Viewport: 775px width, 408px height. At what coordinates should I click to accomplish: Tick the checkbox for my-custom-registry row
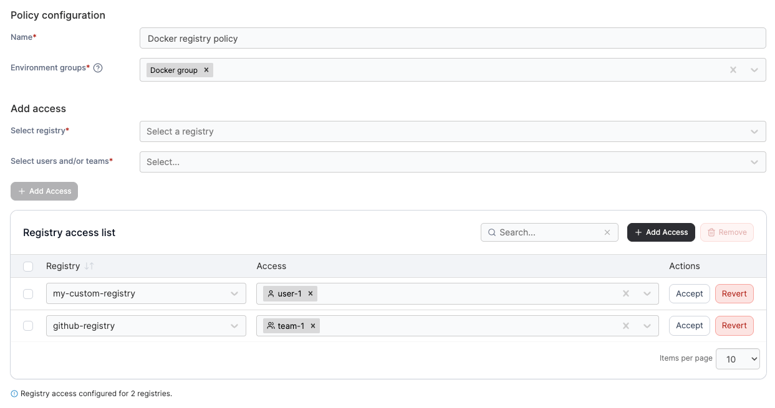[x=28, y=294]
